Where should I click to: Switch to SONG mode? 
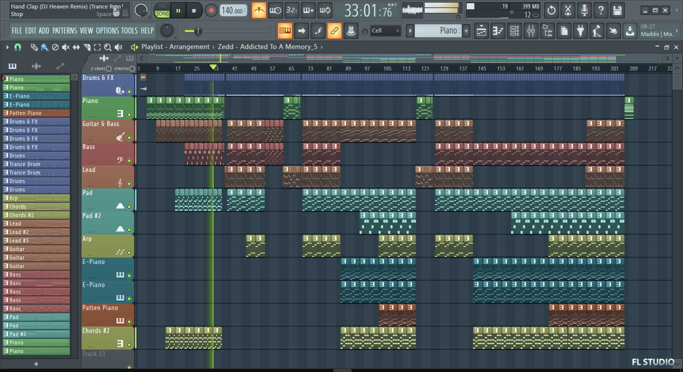[x=162, y=14]
